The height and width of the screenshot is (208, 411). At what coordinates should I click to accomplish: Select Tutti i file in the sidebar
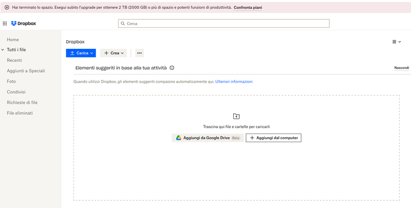click(16, 50)
